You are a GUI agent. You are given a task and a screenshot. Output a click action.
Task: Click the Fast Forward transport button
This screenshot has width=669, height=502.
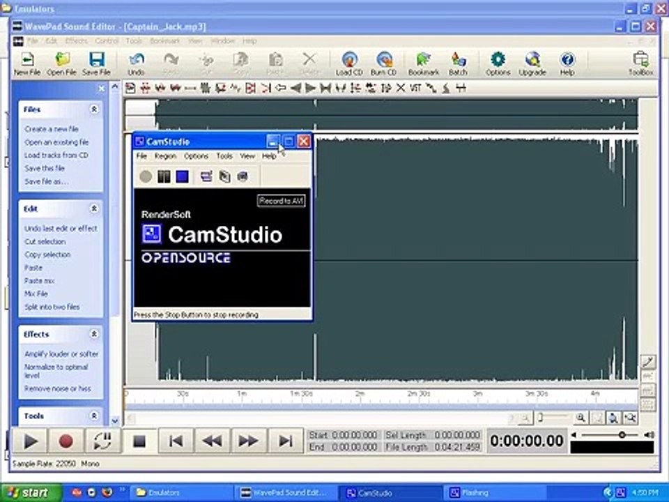(x=248, y=441)
